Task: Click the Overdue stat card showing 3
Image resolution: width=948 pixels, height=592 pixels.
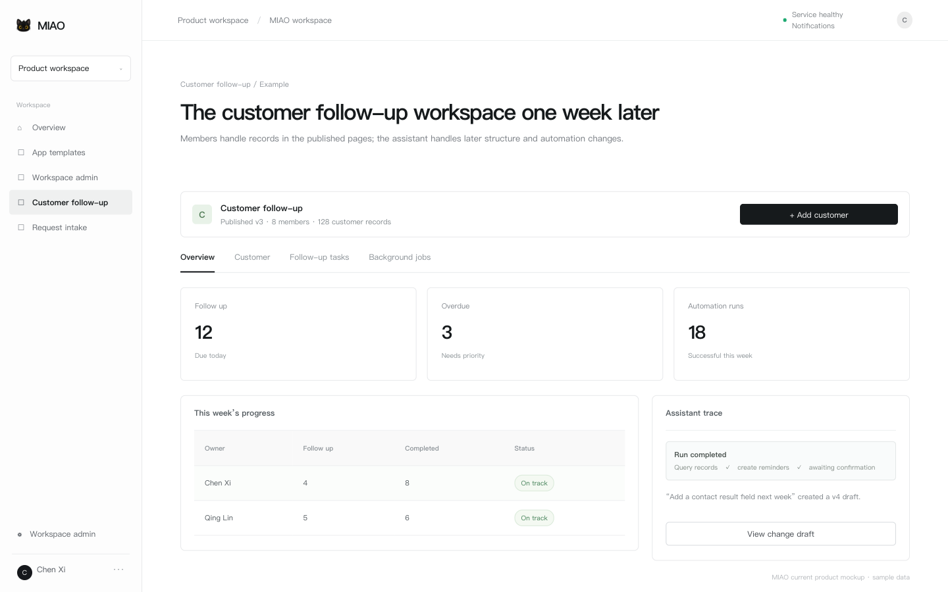Action: click(545, 334)
